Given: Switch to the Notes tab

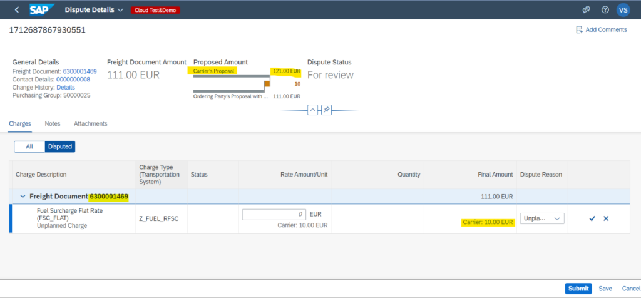Looking at the screenshot, I should 53,124.
